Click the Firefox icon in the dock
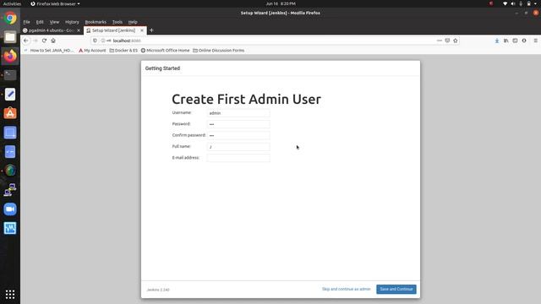541x304 pixels. (x=10, y=56)
